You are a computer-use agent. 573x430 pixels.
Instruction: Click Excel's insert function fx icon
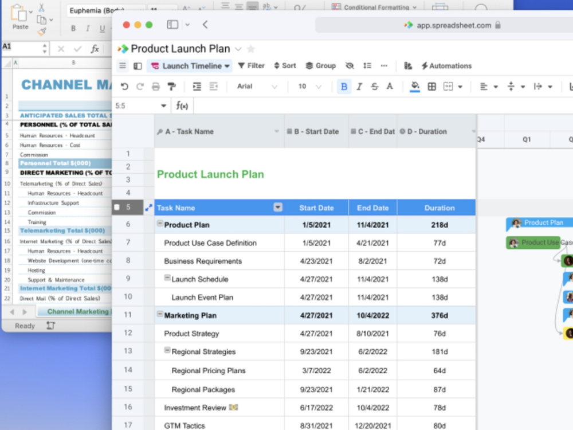pyautogui.click(x=95, y=49)
